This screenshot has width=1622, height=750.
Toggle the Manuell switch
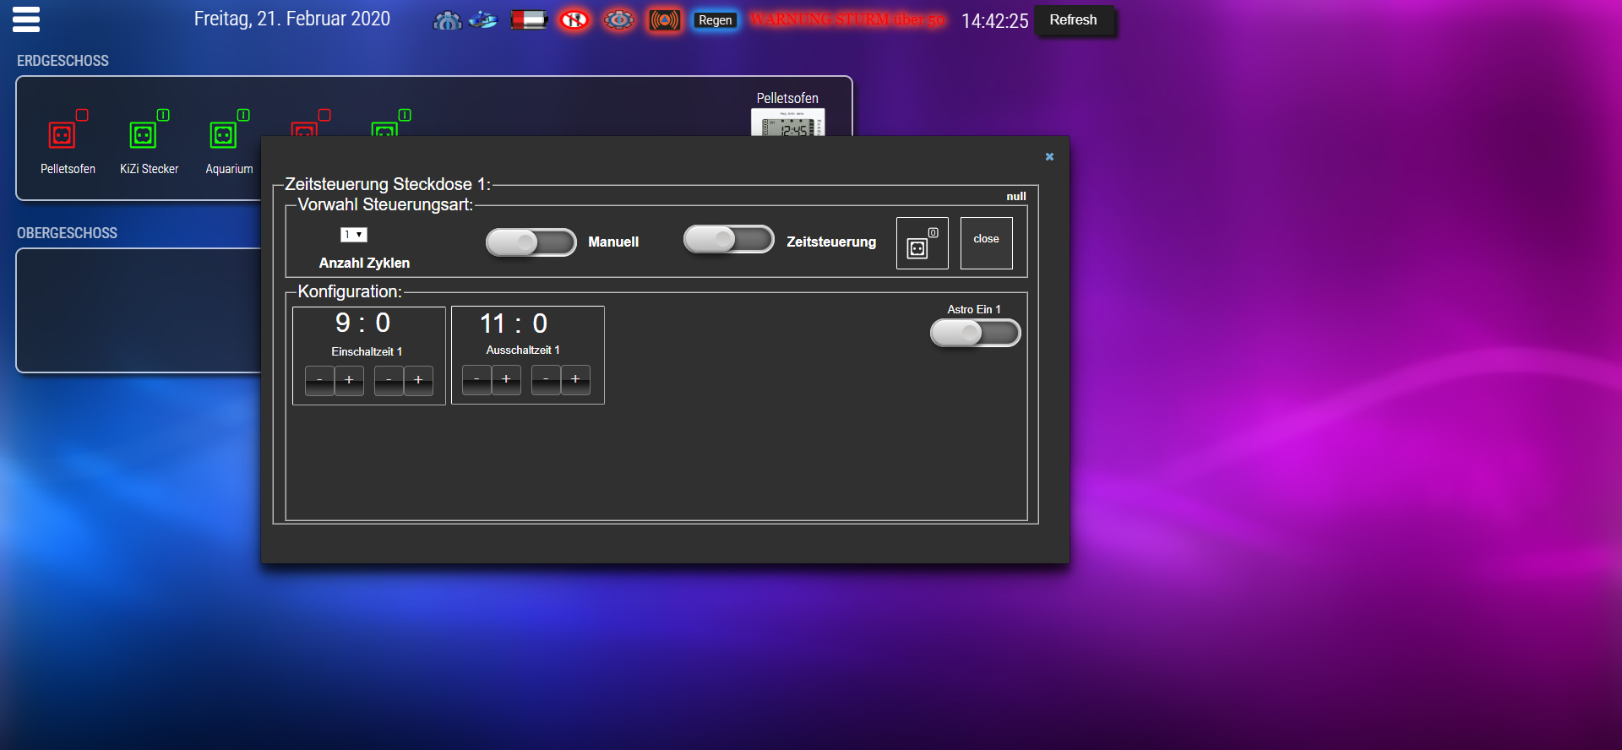(531, 242)
